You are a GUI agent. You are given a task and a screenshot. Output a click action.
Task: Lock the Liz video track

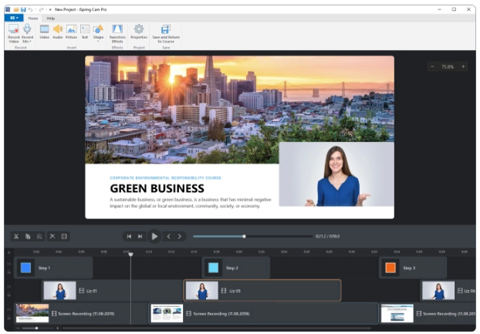click(x=9, y=295)
